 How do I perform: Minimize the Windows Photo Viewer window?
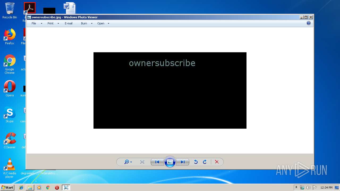pos(301,17)
